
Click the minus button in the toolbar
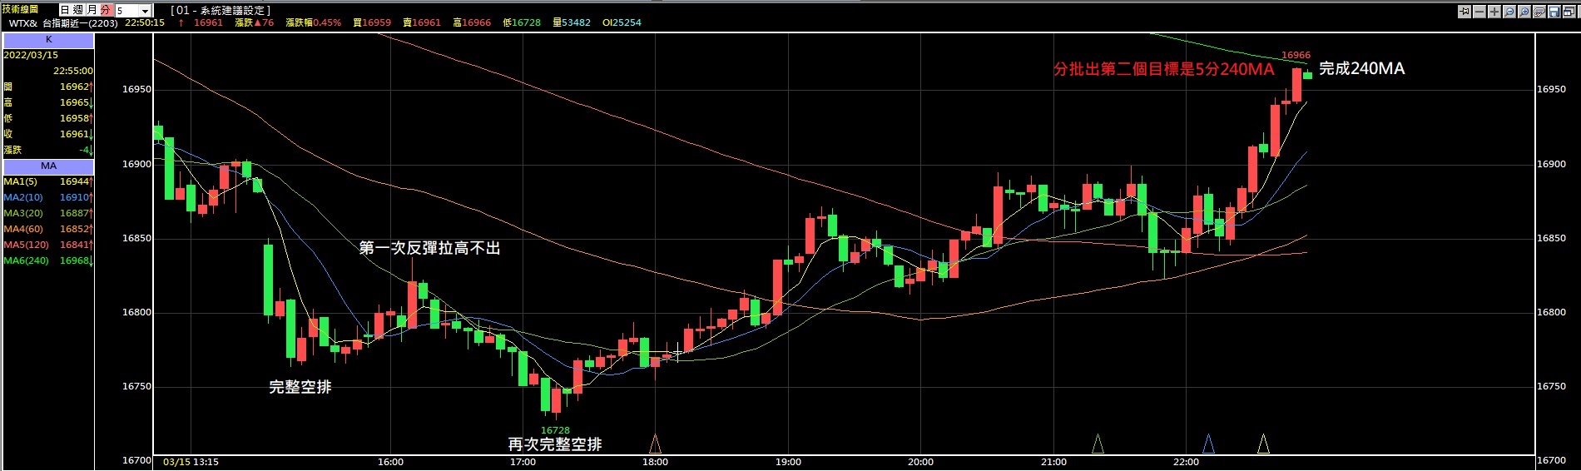[1479, 11]
